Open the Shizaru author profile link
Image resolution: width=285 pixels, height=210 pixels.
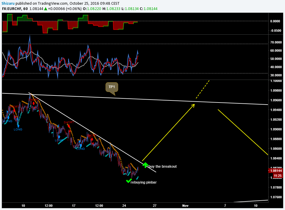point(8,3)
